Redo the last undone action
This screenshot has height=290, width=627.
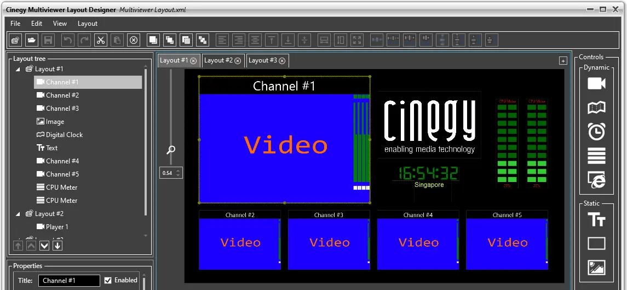[x=84, y=40]
